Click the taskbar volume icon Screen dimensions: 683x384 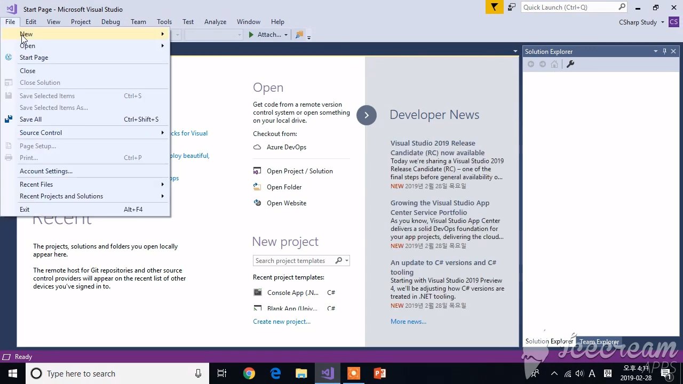579,373
